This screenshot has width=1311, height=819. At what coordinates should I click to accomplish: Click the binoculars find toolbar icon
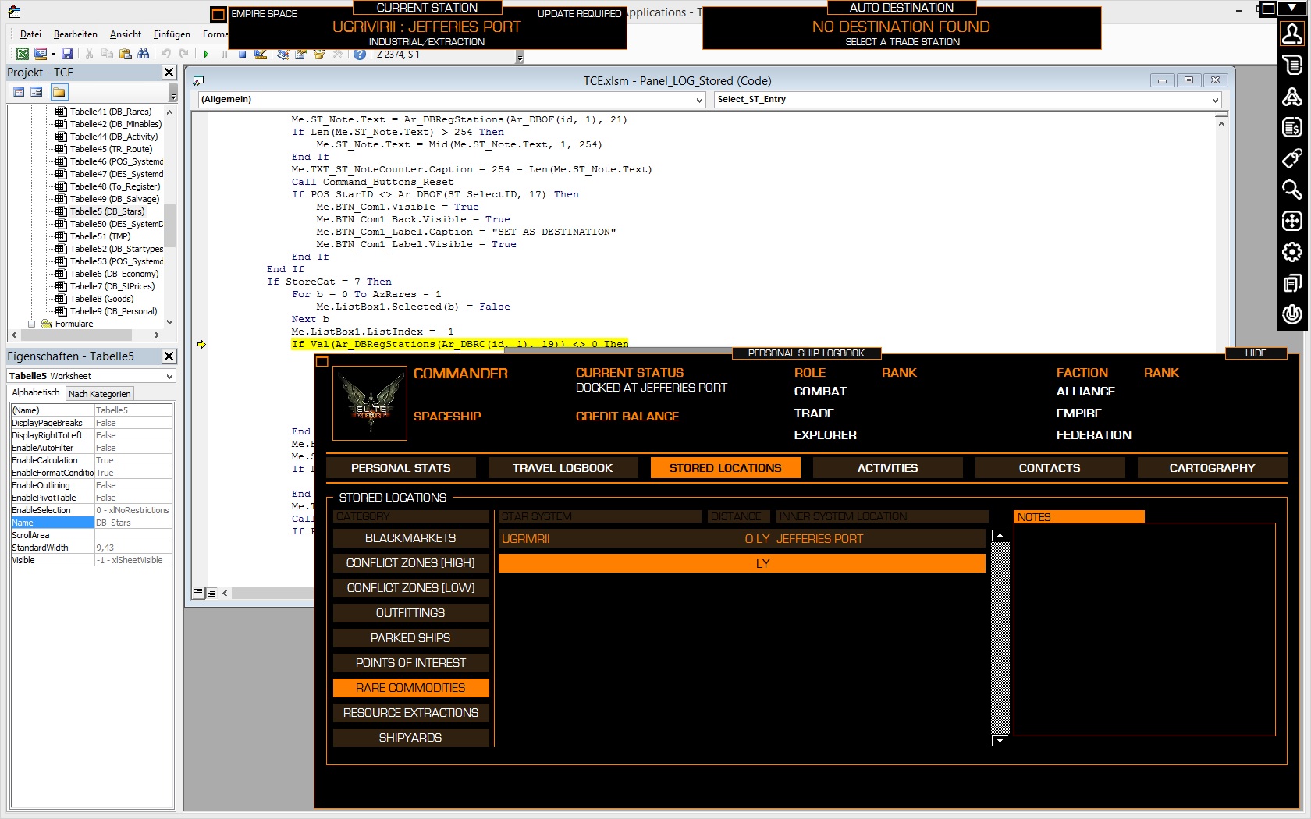(x=143, y=54)
